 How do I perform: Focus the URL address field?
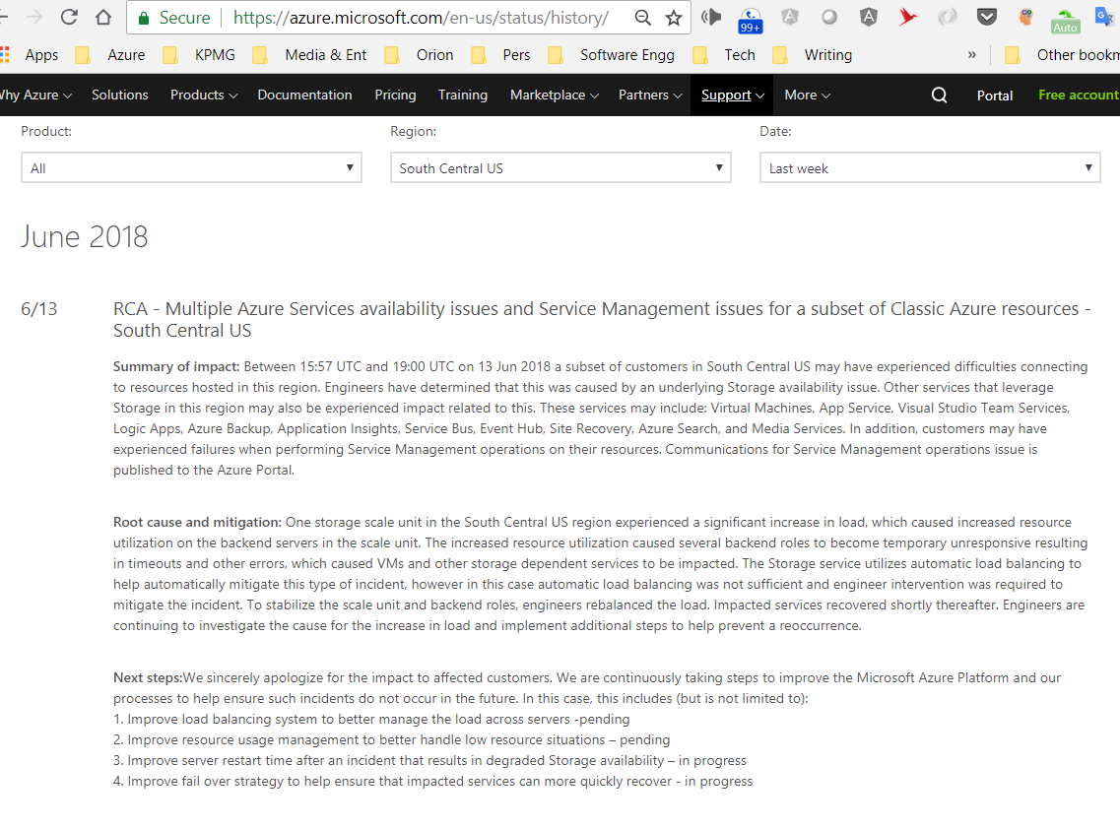(x=422, y=18)
